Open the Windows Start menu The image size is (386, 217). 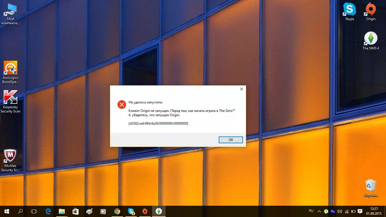point(7,211)
